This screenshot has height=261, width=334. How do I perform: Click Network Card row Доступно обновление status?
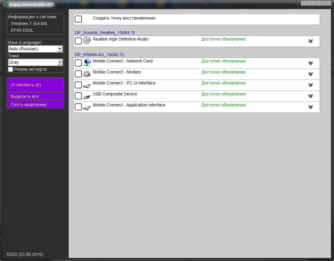[x=223, y=61]
